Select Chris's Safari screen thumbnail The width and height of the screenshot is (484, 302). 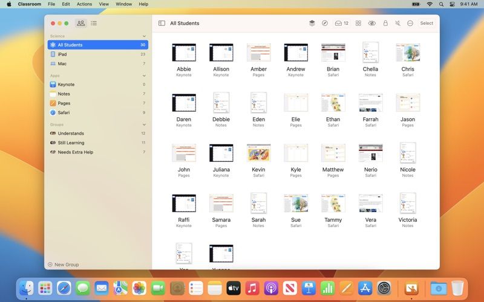[408, 53]
